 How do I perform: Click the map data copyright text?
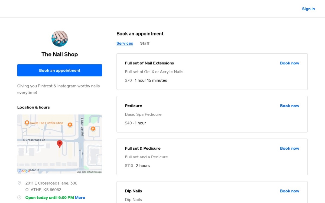click(x=89, y=172)
